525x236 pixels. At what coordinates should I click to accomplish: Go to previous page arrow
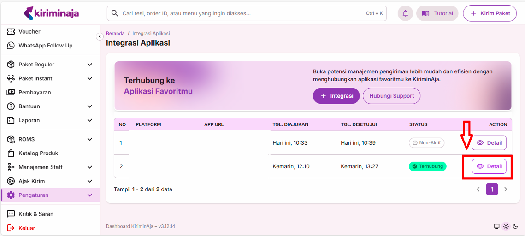click(478, 189)
